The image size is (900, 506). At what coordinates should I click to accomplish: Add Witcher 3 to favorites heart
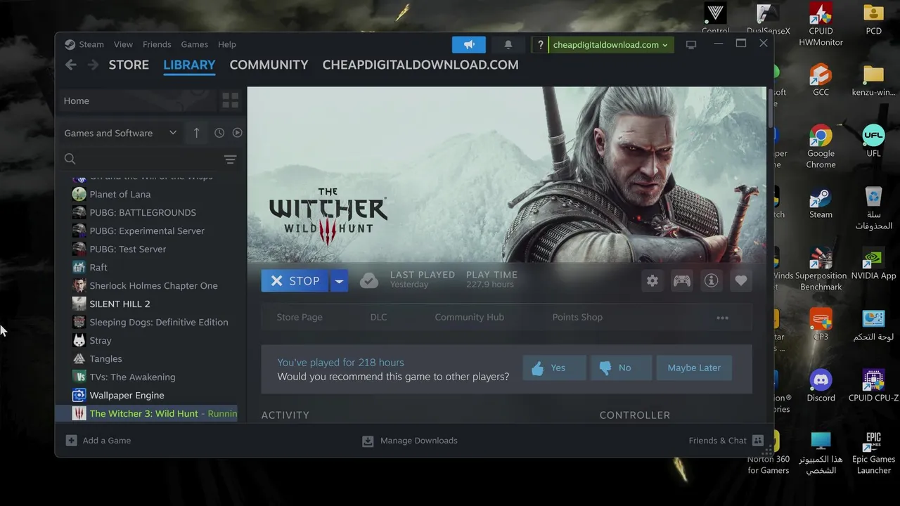click(741, 280)
